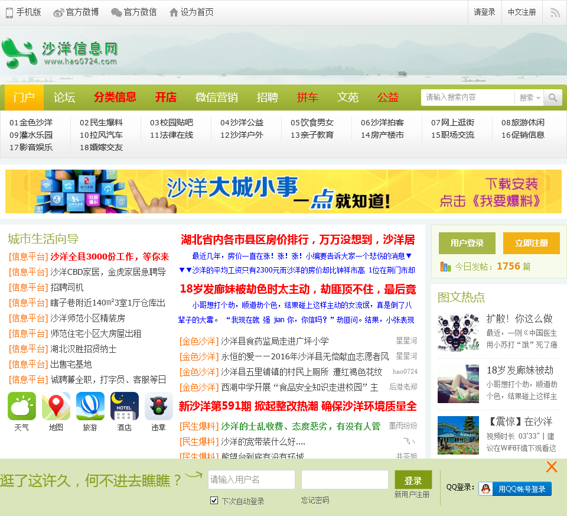
Task: Open headline 湖北省内各市县区房价排行
Action: (x=298, y=239)
